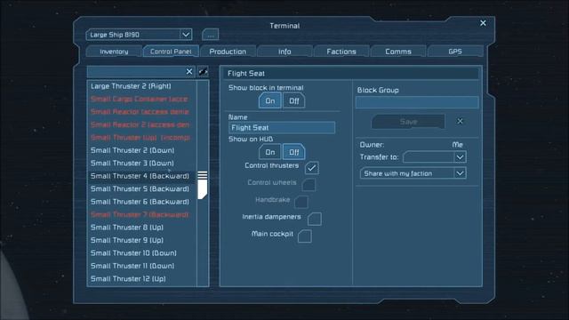
Task: Turn on Show block in terminal
Action: [x=270, y=100]
